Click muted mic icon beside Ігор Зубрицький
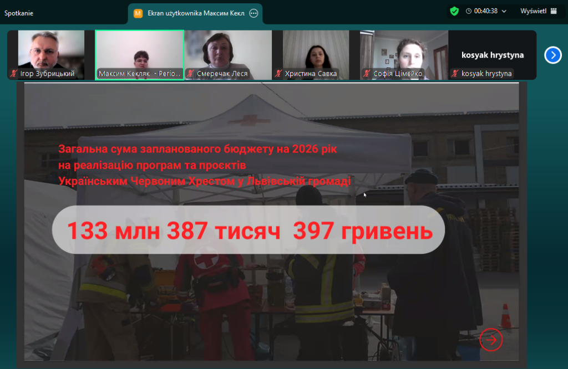Image resolution: width=568 pixels, height=369 pixels. 14,74
